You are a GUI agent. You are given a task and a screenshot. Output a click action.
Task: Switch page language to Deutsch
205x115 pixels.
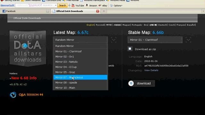click(162, 25)
